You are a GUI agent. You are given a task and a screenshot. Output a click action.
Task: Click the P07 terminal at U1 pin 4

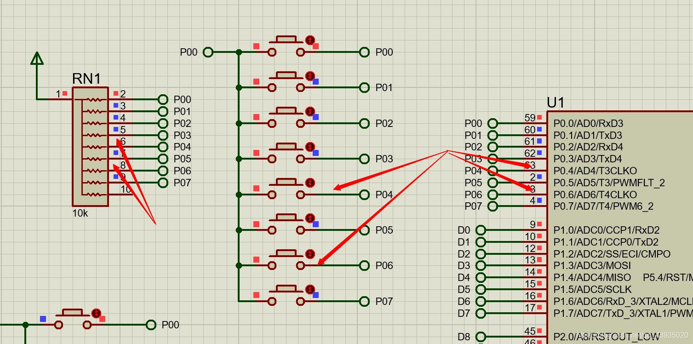493,206
